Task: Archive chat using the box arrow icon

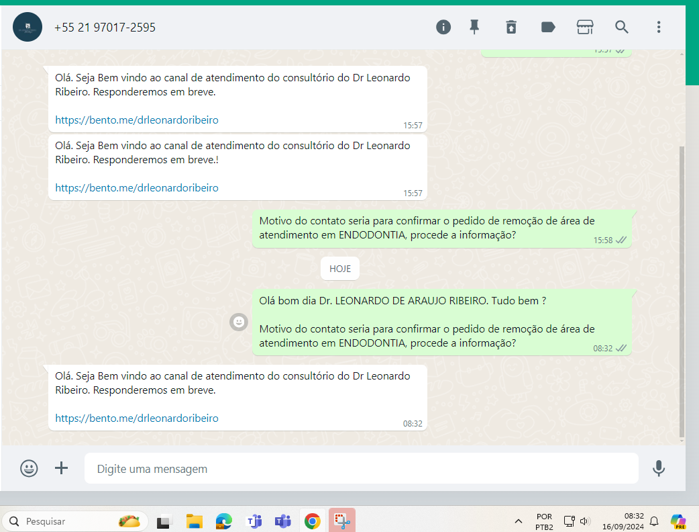Action: click(x=511, y=28)
